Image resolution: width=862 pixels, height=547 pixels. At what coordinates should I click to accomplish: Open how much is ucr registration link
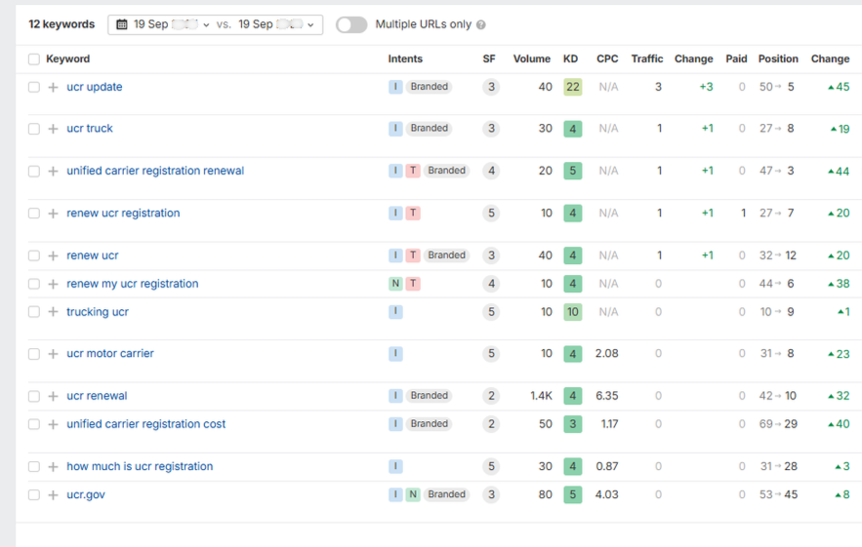point(140,466)
